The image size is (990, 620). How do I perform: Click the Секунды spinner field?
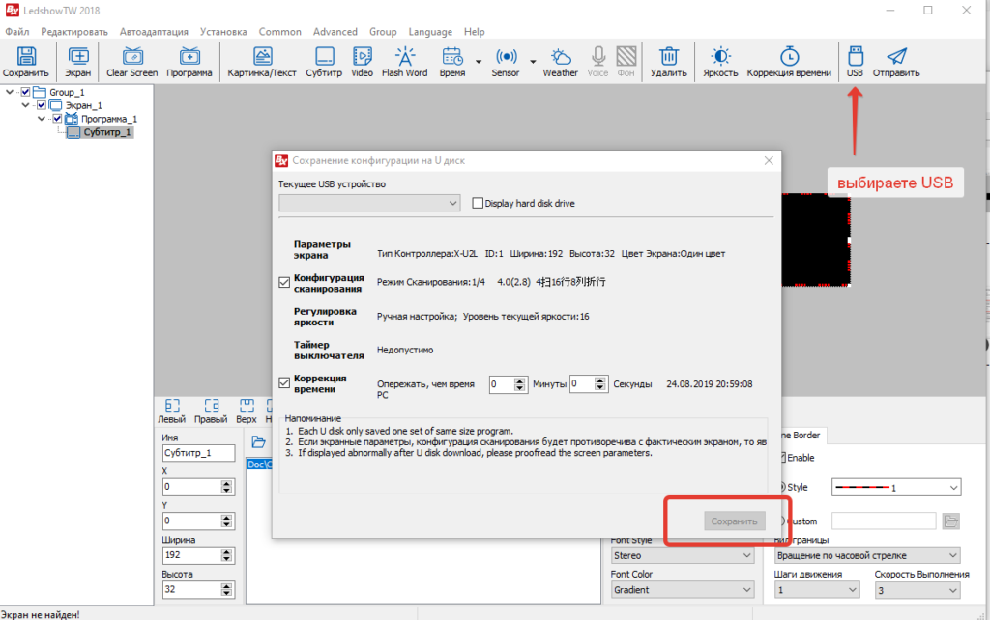coord(589,384)
